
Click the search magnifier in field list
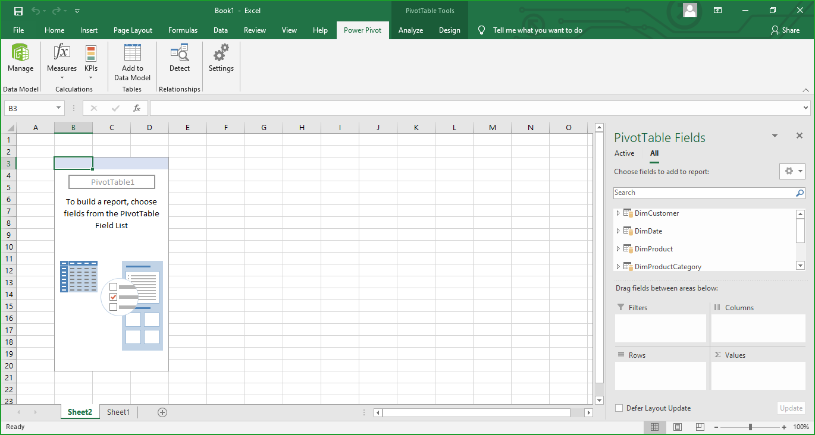pos(800,193)
